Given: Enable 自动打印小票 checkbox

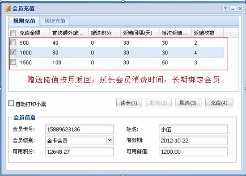Looking at the screenshot, I should [11, 104].
